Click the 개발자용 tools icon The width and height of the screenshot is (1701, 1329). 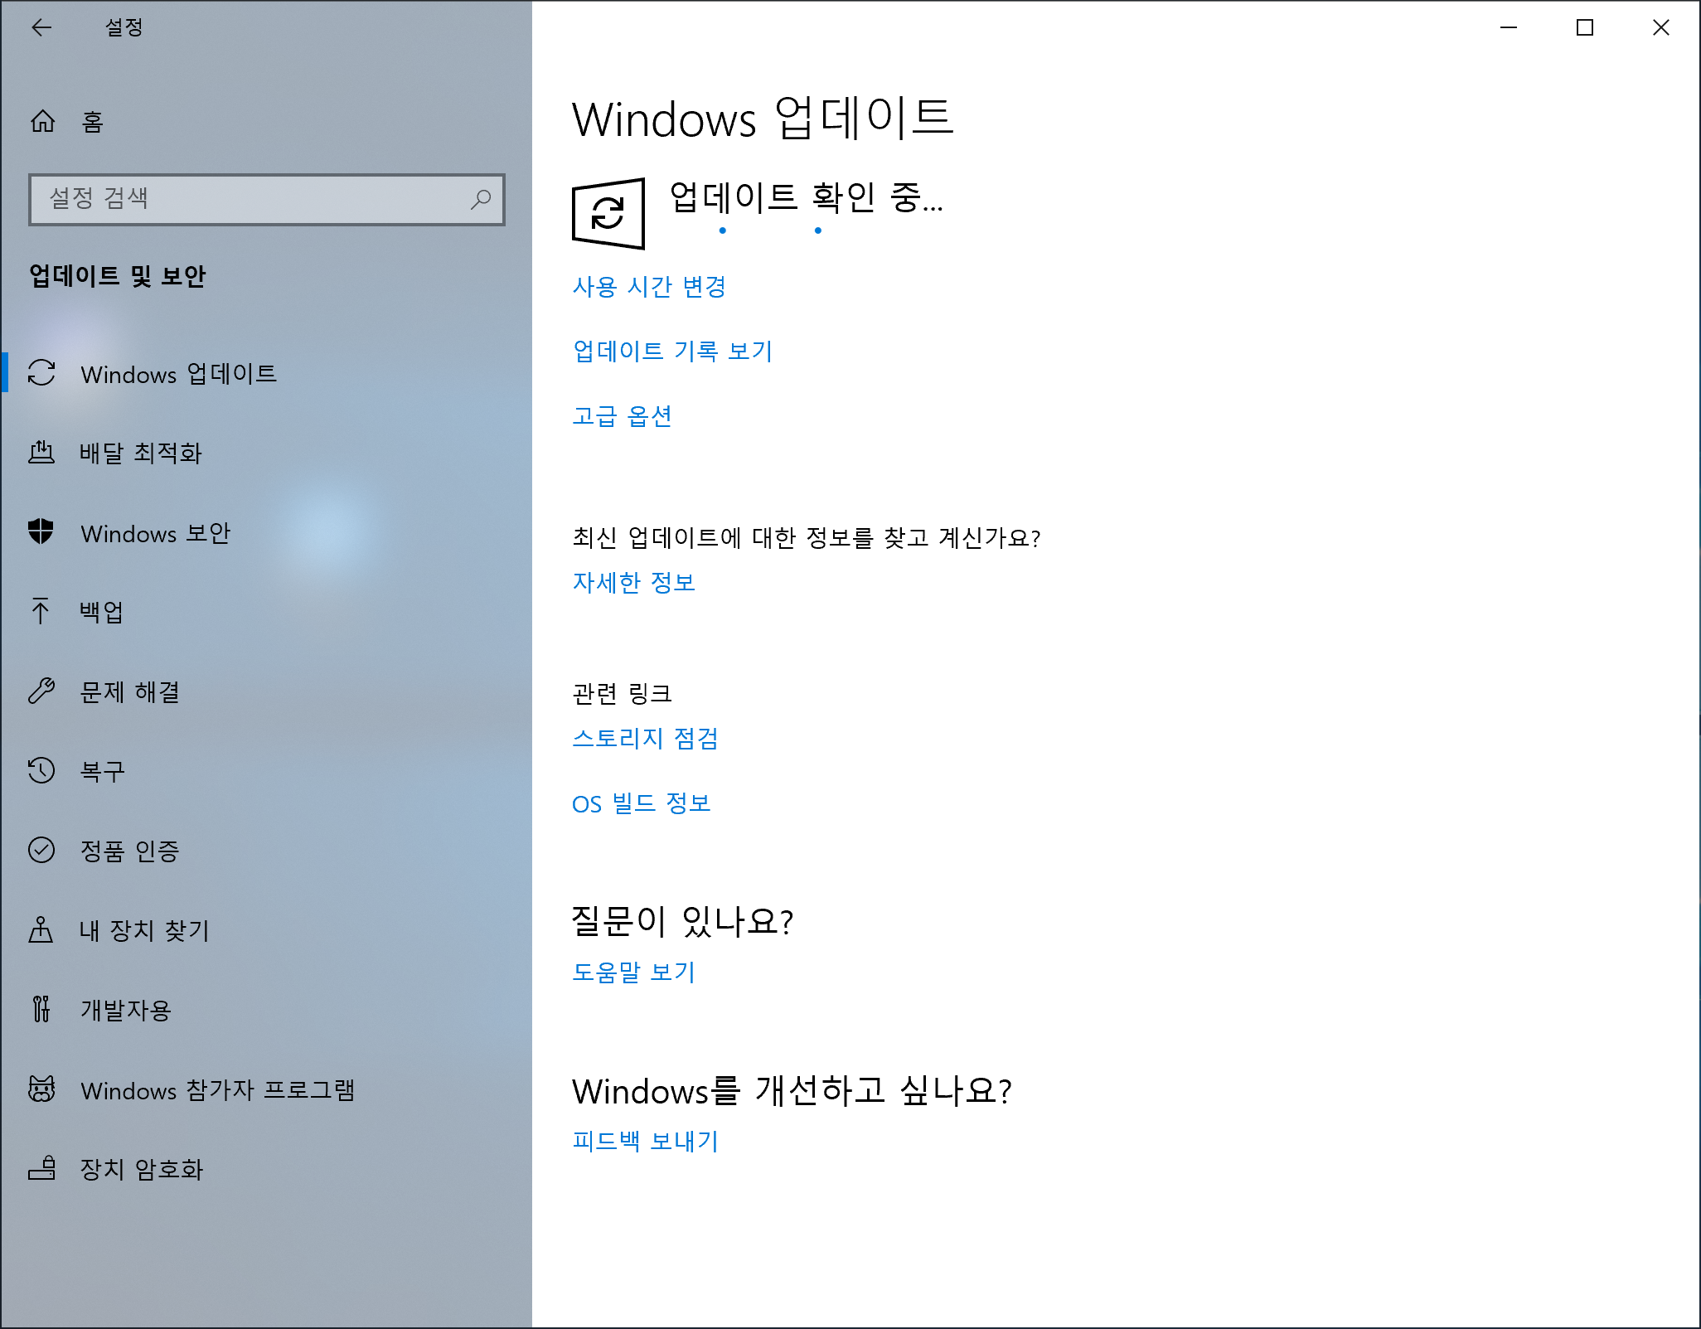tap(41, 1009)
